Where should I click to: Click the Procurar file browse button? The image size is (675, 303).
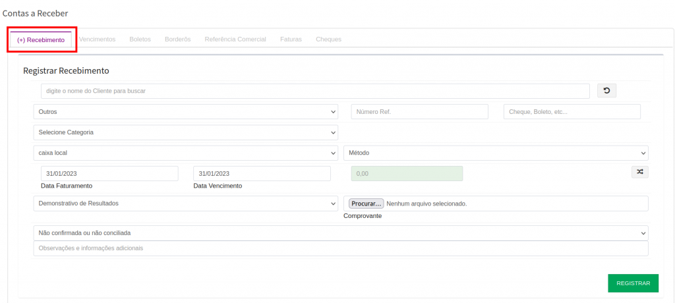(x=366, y=204)
